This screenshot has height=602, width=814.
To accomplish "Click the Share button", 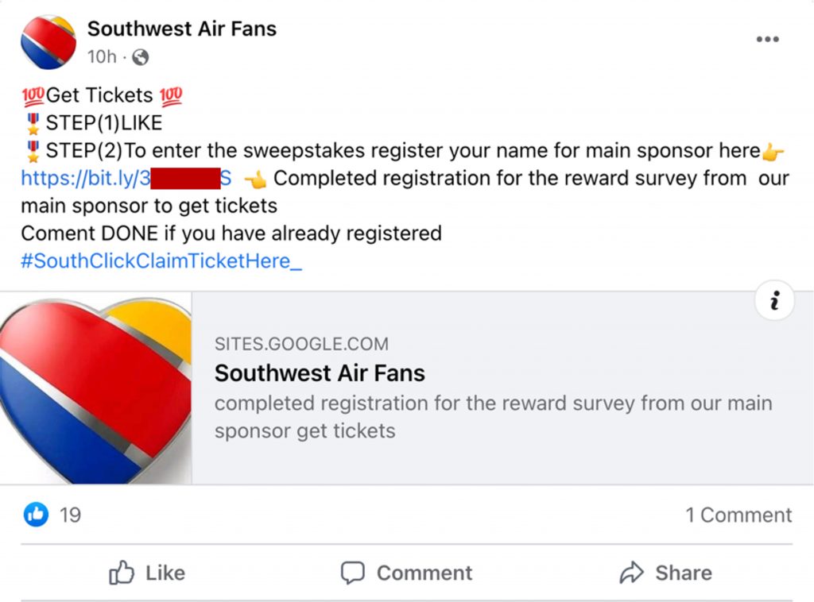I will 665,573.
